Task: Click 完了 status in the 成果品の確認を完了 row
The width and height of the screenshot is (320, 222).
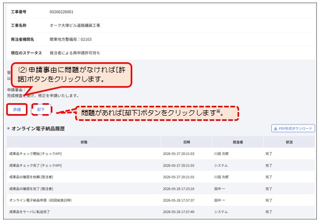Action: click(269, 189)
